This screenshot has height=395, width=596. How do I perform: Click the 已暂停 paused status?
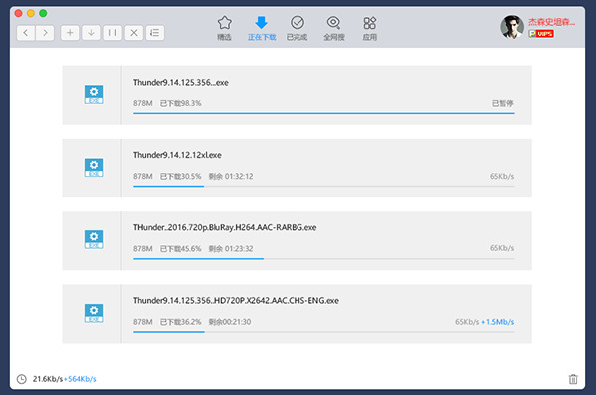(x=503, y=103)
